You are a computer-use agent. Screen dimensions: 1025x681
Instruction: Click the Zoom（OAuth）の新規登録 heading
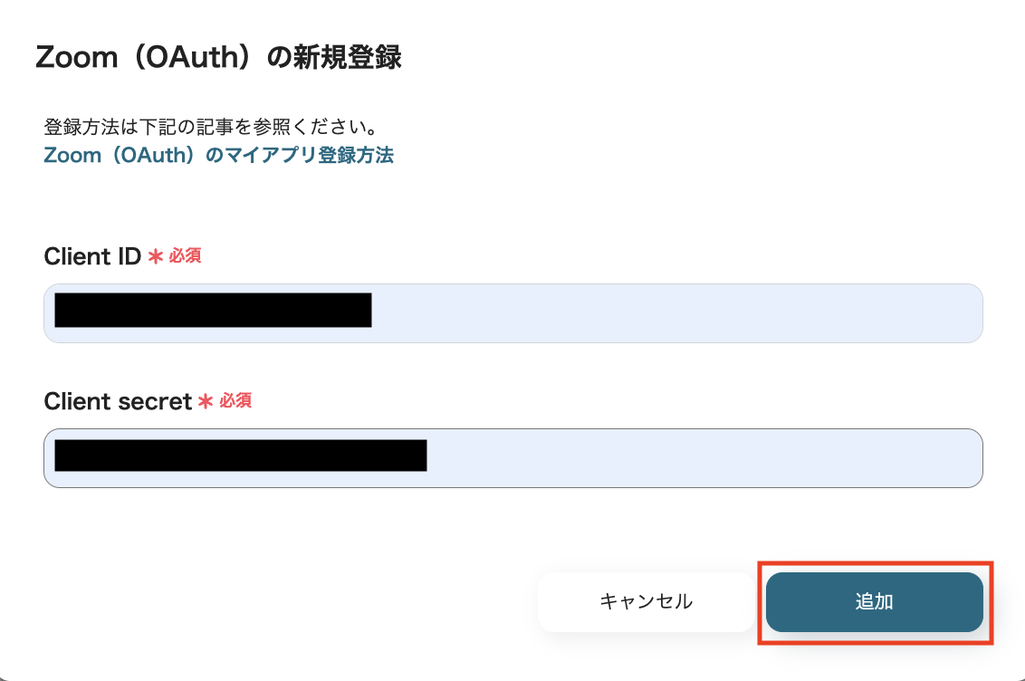[220, 57]
